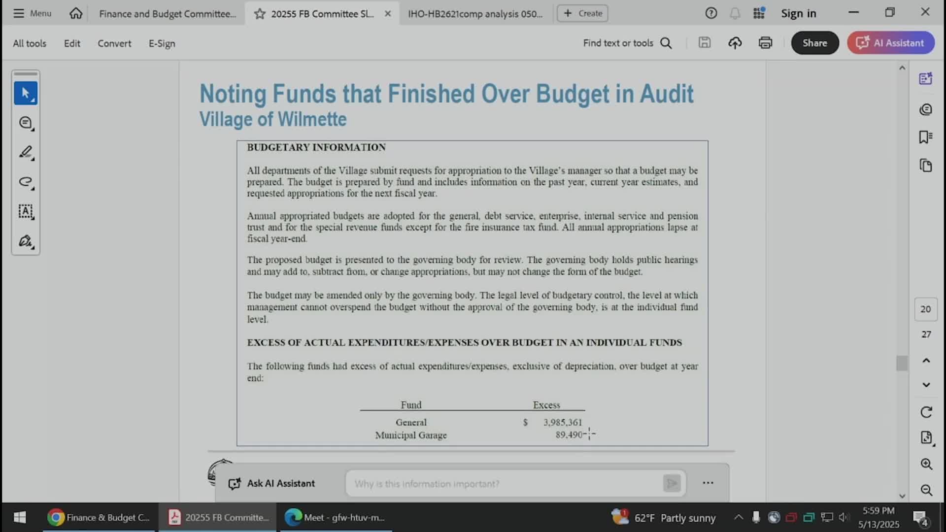Open the taskbar clock 5:59 PM
The image size is (946, 532).
coord(878,517)
